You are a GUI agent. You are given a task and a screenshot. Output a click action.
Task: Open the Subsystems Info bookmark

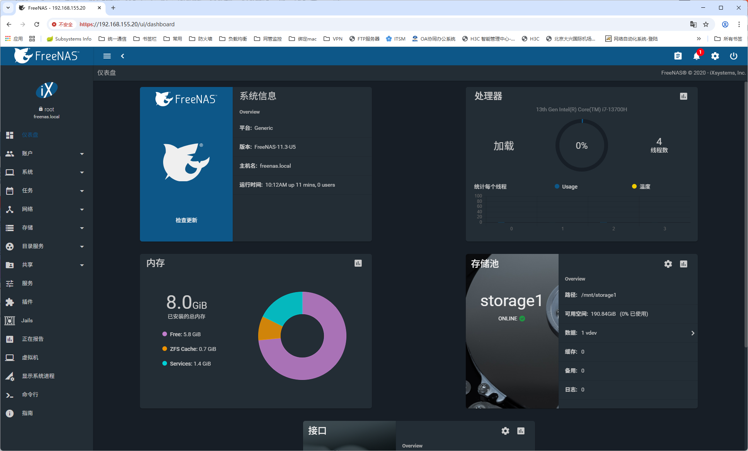coord(69,39)
